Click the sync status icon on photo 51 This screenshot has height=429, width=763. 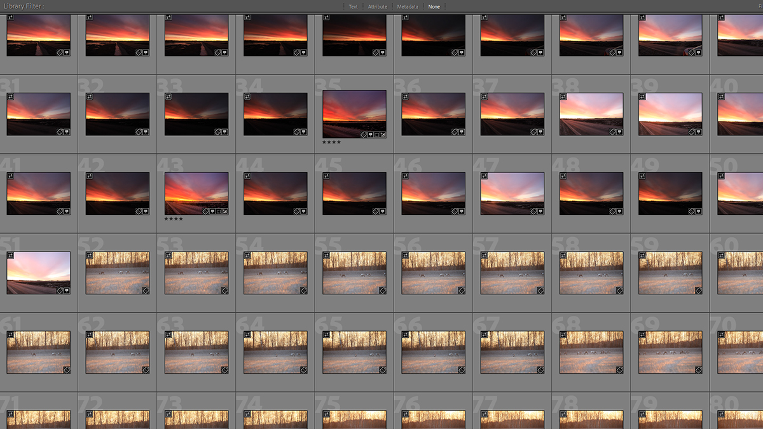(11, 255)
